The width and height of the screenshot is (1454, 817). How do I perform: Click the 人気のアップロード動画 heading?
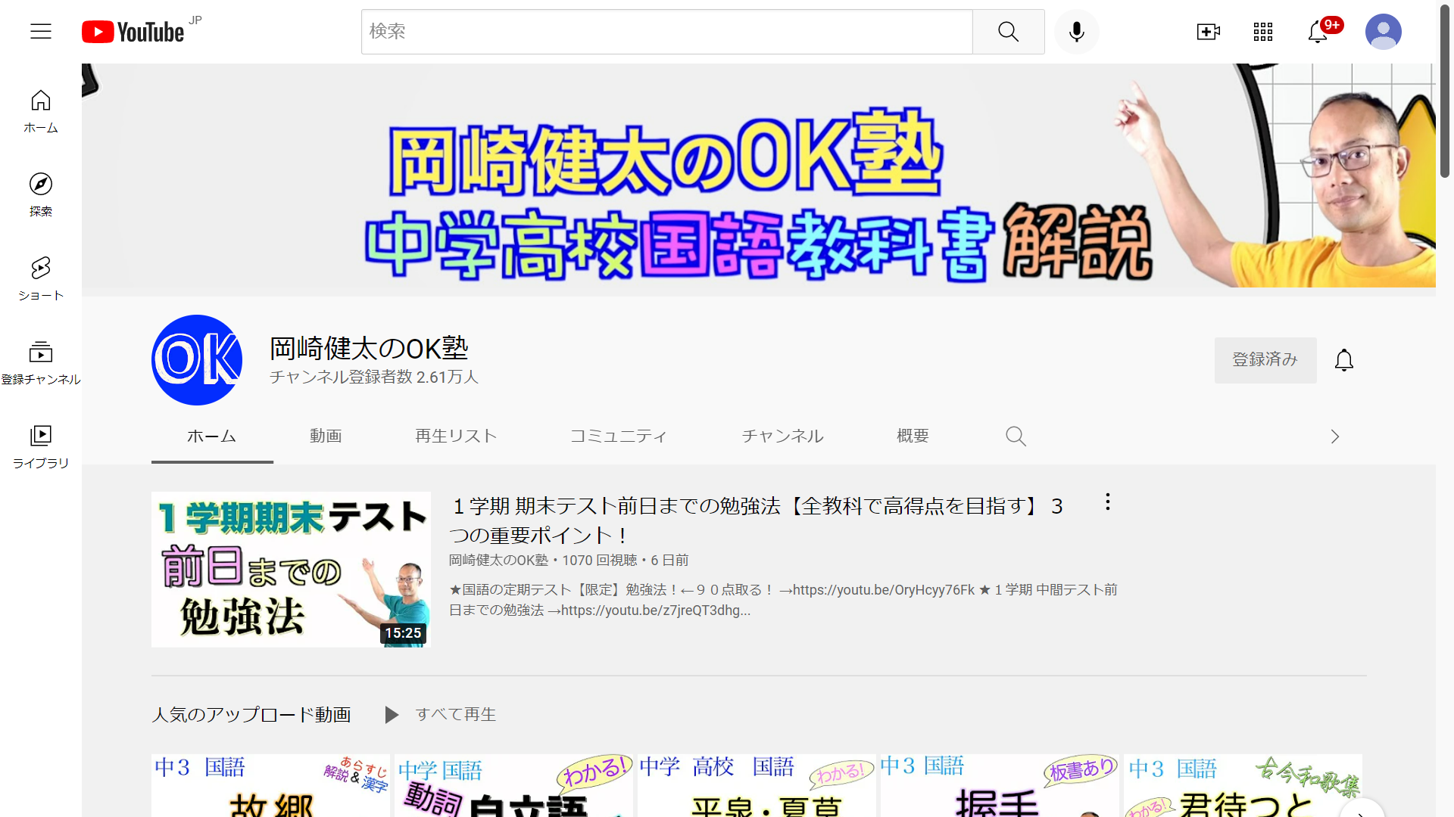point(251,715)
